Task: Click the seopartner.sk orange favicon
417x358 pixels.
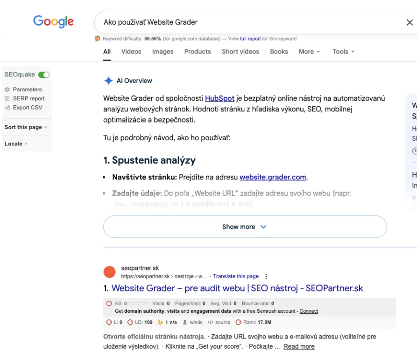Action: (x=109, y=272)
